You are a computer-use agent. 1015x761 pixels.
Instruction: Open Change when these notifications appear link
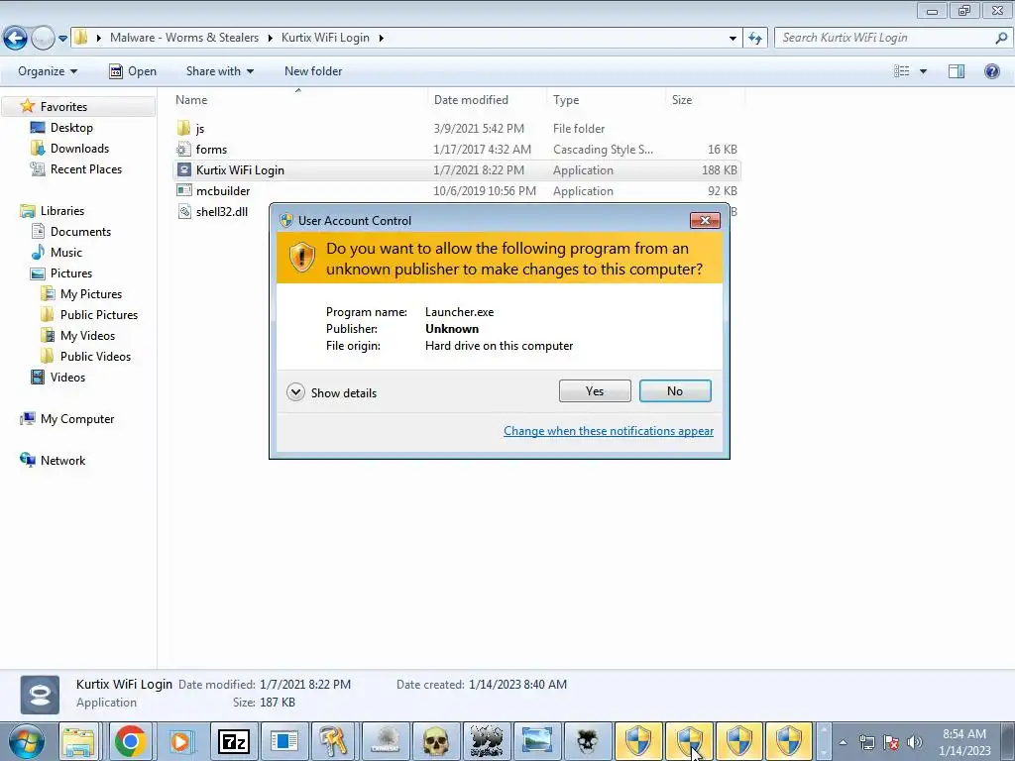609,431
